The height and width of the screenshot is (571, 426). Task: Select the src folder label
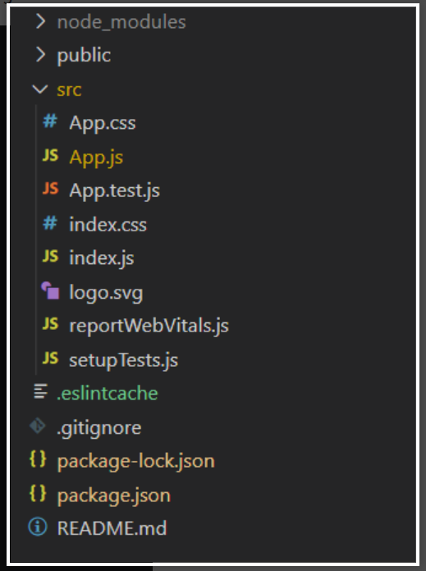click(x=69, y=90)
